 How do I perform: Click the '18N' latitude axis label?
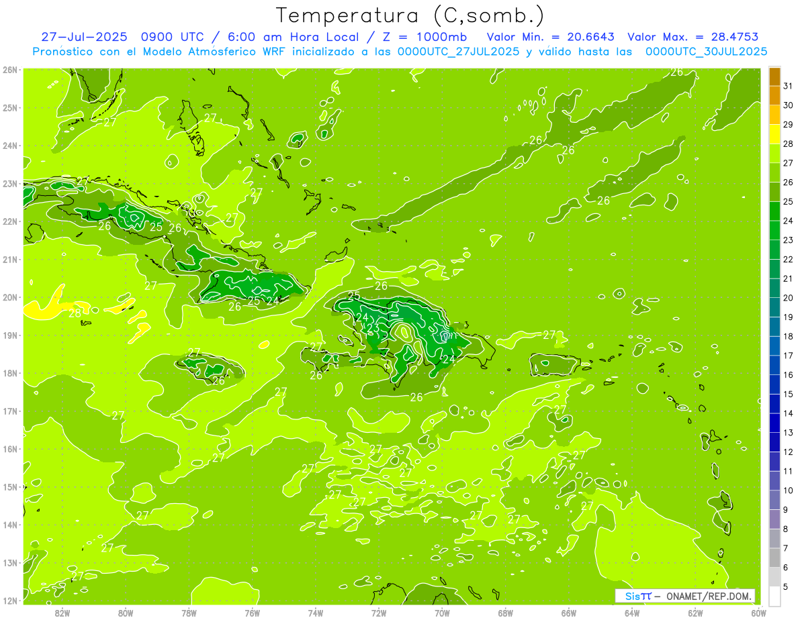point(9,373)
